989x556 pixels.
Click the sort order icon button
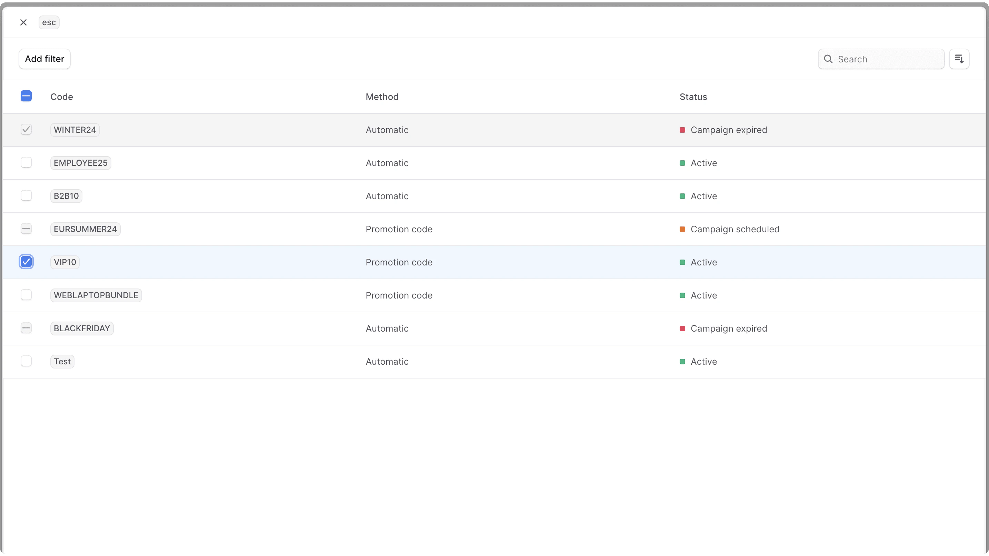point(959,59)
